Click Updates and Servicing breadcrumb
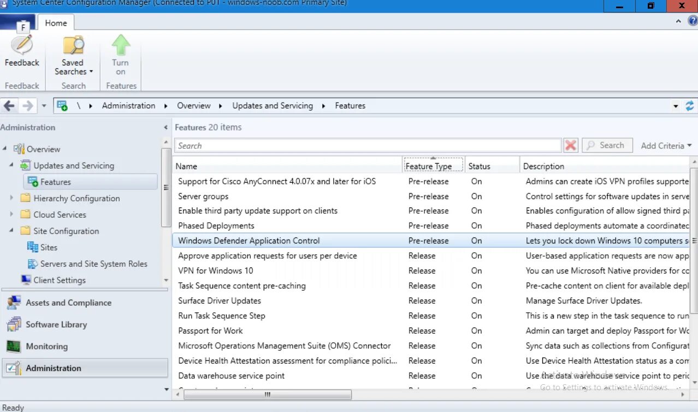Viewport: 698px width, 412px height. (273, 106)
